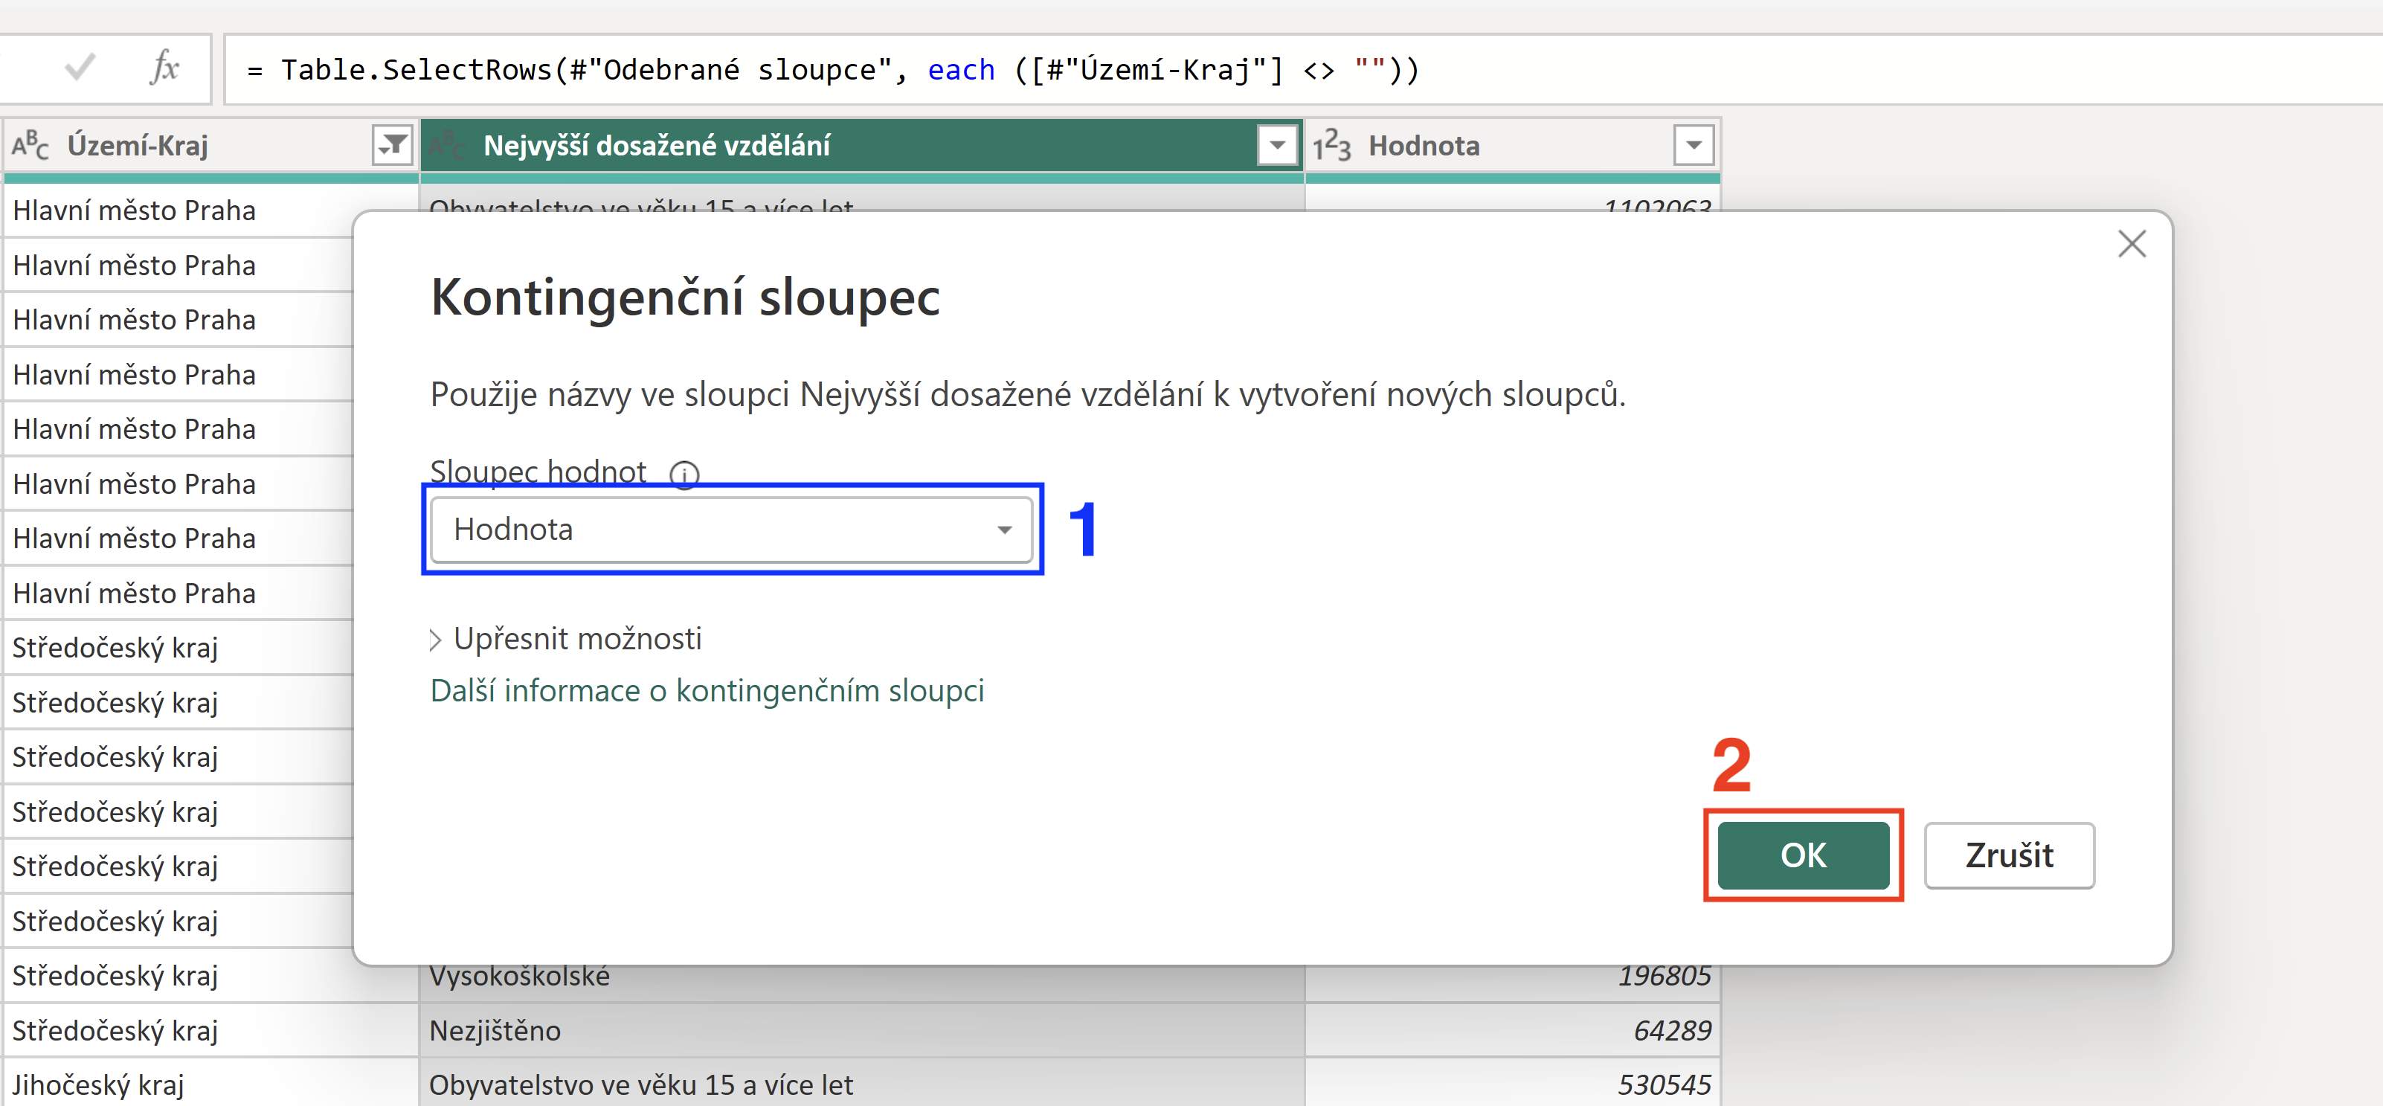Image resolution: width=2383 pixels, height=1106 pixels.
Task: Select the Nejvyšší dosažené vzdělání column header
Action: point(861,145)
